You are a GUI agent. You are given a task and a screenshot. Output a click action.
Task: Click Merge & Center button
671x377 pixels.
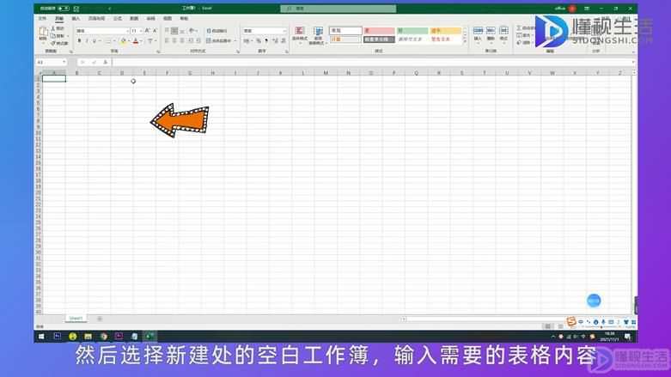(219, 40)
